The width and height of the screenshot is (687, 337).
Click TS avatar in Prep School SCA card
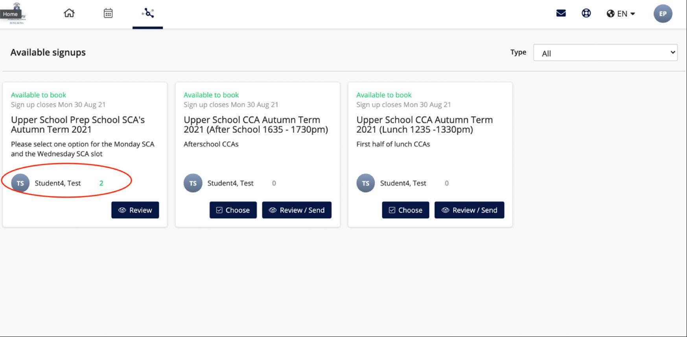(20, 183)
